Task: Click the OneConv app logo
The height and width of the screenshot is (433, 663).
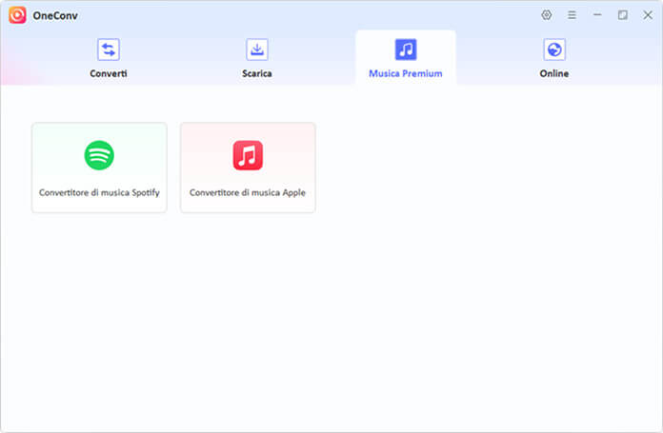Action: pos(18,15)
